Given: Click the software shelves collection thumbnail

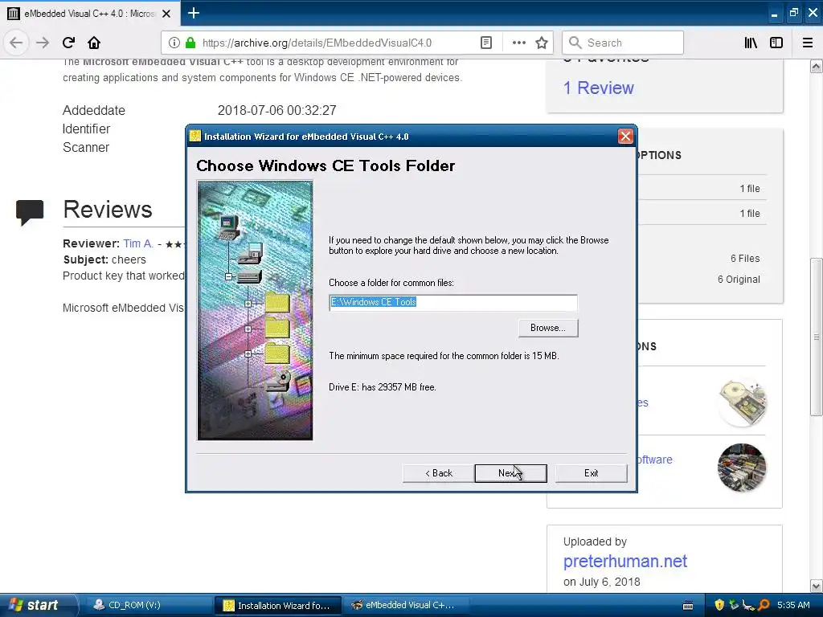Looking at the screenshot, I should (x=742, y=468).
